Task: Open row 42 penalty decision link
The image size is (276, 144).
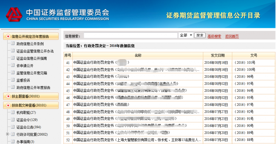Action: click(x=136, y=70)
